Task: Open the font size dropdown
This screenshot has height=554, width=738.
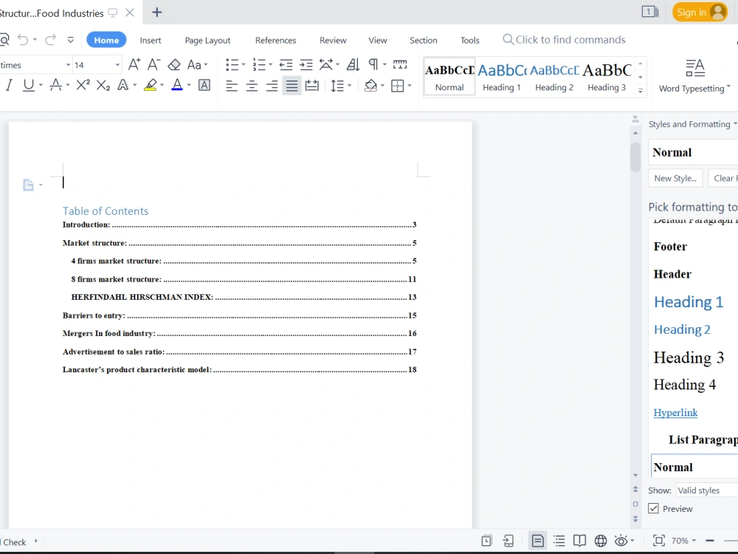Action: (117, 65)
